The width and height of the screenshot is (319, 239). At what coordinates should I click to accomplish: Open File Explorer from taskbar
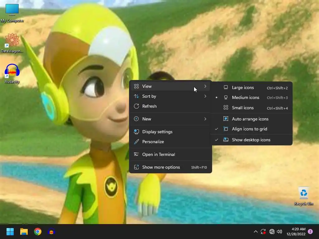[x=24, y=232]
